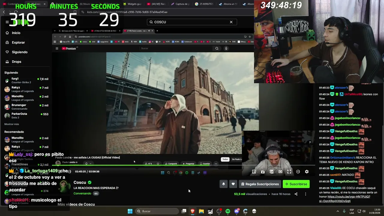Screen dimensions: 384x216
Task: Open the youtu.be link in chat
Action: [345, 199]
